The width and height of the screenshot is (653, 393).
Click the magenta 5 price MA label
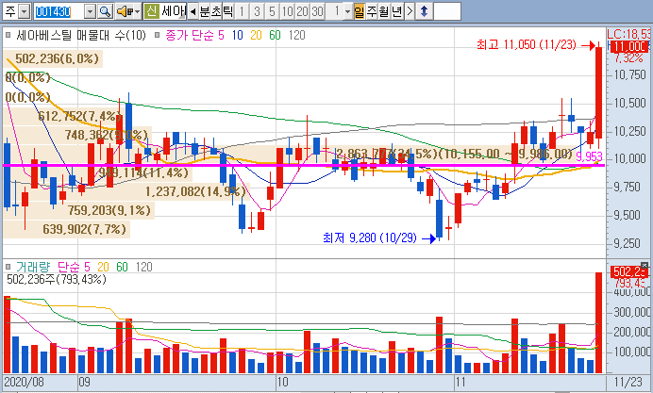(x=221, y=36)
